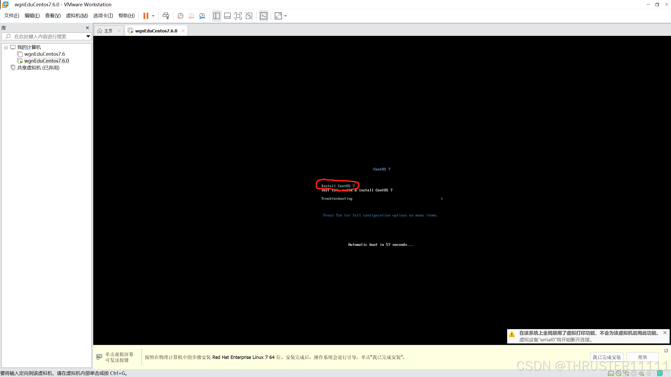The height and width of the screenshot is (377, 671).
Task: Open the 文件(F) menu
Action: click(12, 16)
